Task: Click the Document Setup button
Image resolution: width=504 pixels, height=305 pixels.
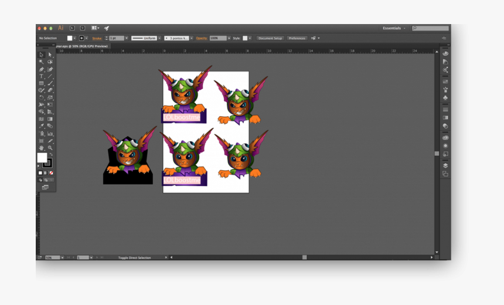Action: pos(270,38)
